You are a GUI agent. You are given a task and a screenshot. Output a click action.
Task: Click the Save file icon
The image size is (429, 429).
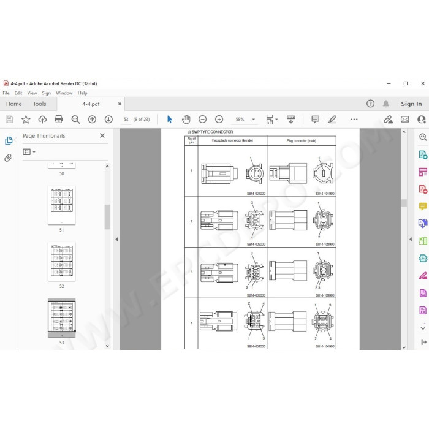[x=9, y=120]
